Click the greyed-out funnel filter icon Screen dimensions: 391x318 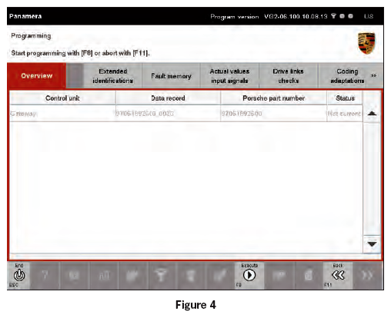point(160,276)
